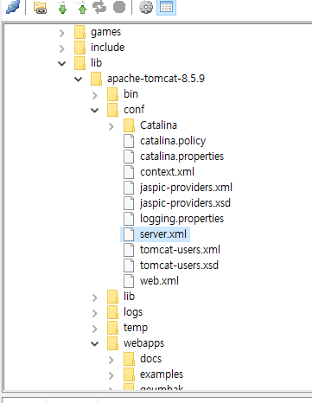
Task: Select the catalina.policy file
Action: click(x=173, y=141)
